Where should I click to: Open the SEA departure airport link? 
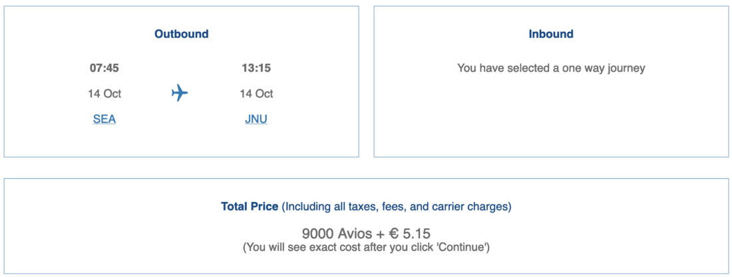104,120
